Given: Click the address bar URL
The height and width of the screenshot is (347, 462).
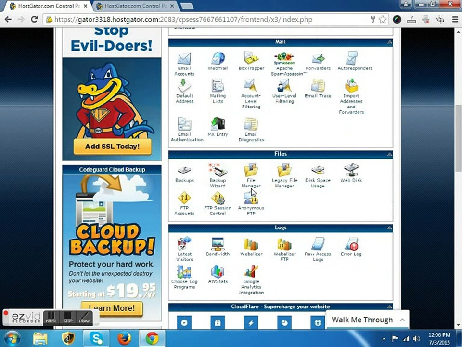Looking at the screenshot, I should (x=183, y=20).
